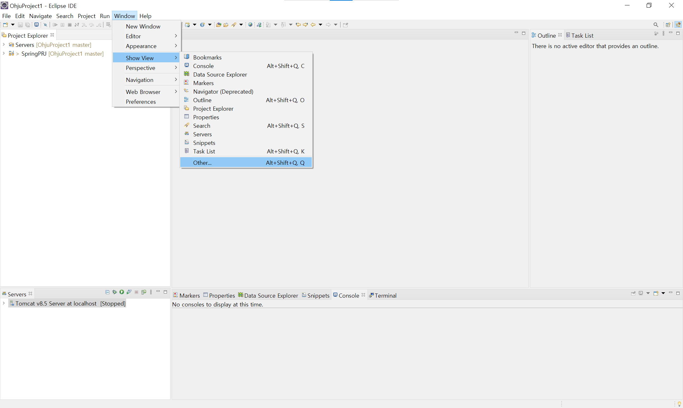The height and width of the screenshot is (408, 683).
Task: Open the Open Perspective icon
Action: [668, 25]
